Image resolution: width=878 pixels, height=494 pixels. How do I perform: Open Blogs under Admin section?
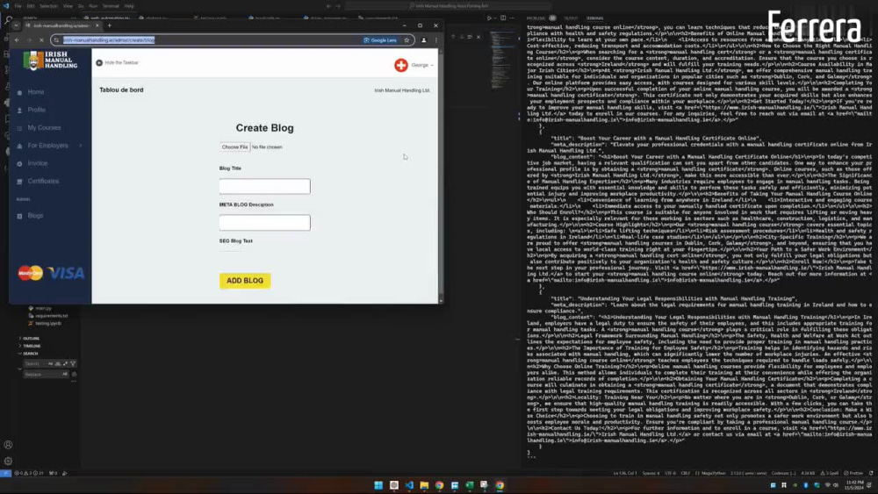(x=35, y=215)
